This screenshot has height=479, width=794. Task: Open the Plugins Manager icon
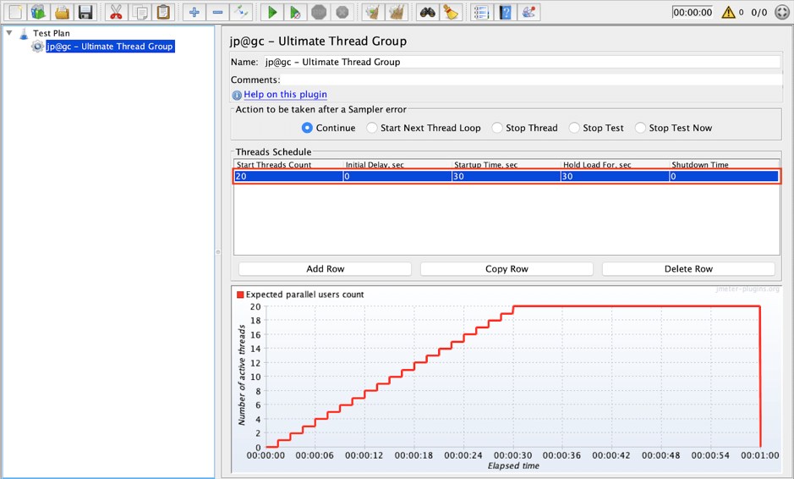tap(528, 12)
